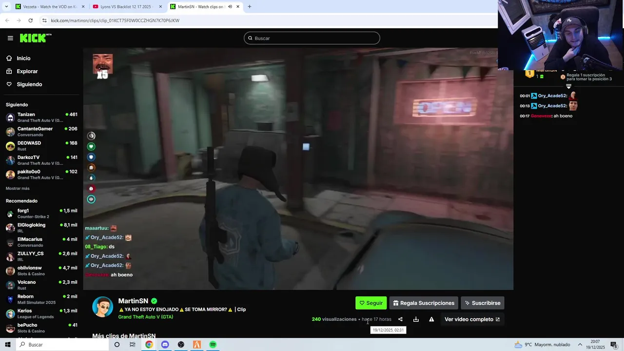This screenshot has width=624, height=351.
Task: Click the Buscar search field on Kick
Action: 312,38
